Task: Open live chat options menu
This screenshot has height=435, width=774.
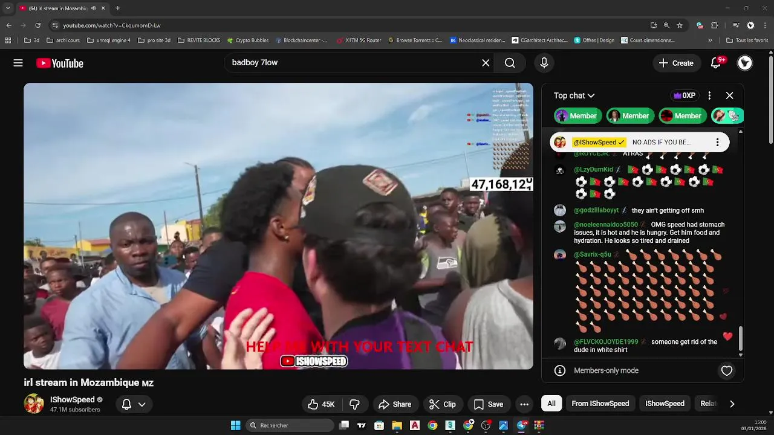Action: (x=709, y=95)
